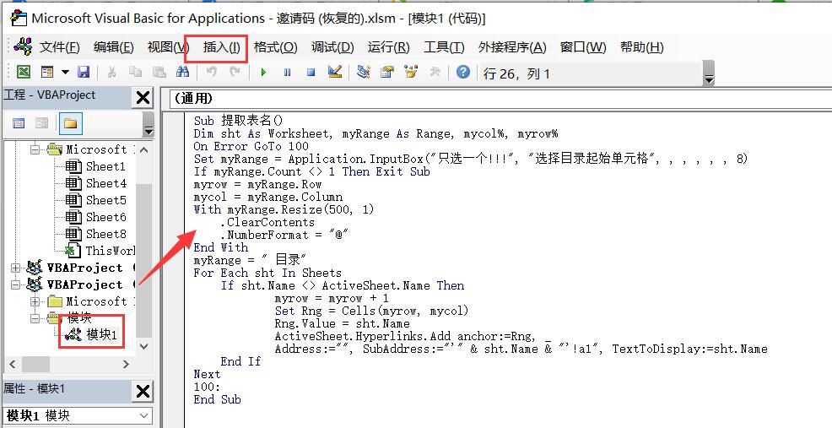Open the Insert object dropdown arrow in toolbar
The width and height of the screenshot is (832, 428).
(x=65, y=73)
